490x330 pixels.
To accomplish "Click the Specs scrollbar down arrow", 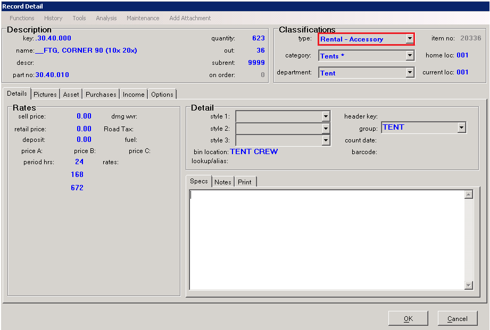I will 468,285.
